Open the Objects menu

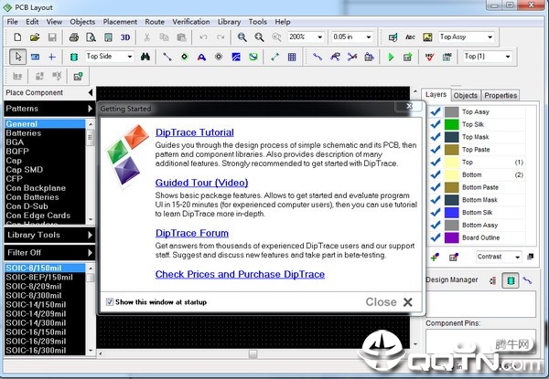(82, 22)
